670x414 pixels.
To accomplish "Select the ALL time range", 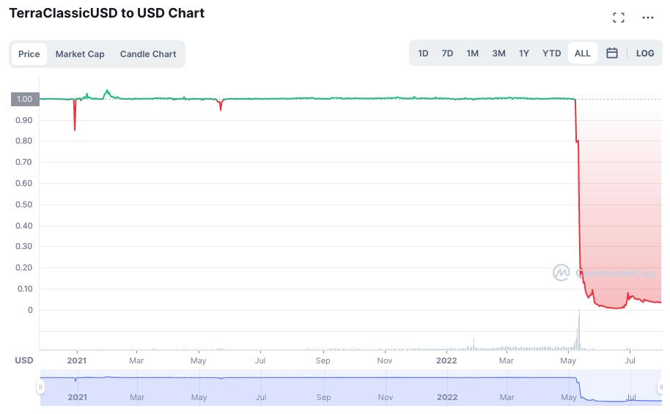I will point(582,53).
